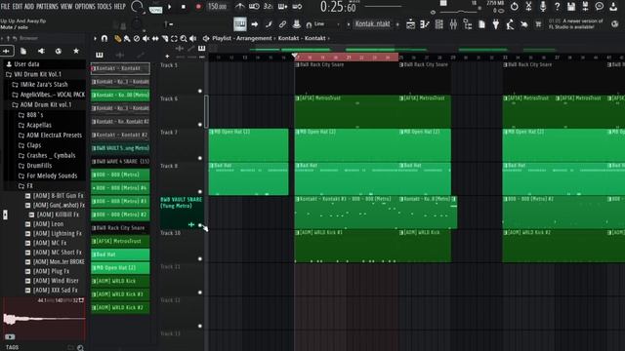
Task: Open the tempo tapper icon
Action: click(510, 24)
